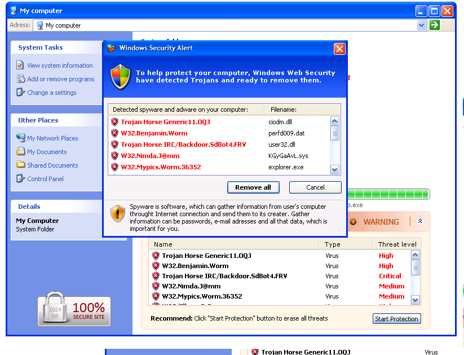Open the My Documents link
This screenshot has width=464, height=355.
point(47,152)
